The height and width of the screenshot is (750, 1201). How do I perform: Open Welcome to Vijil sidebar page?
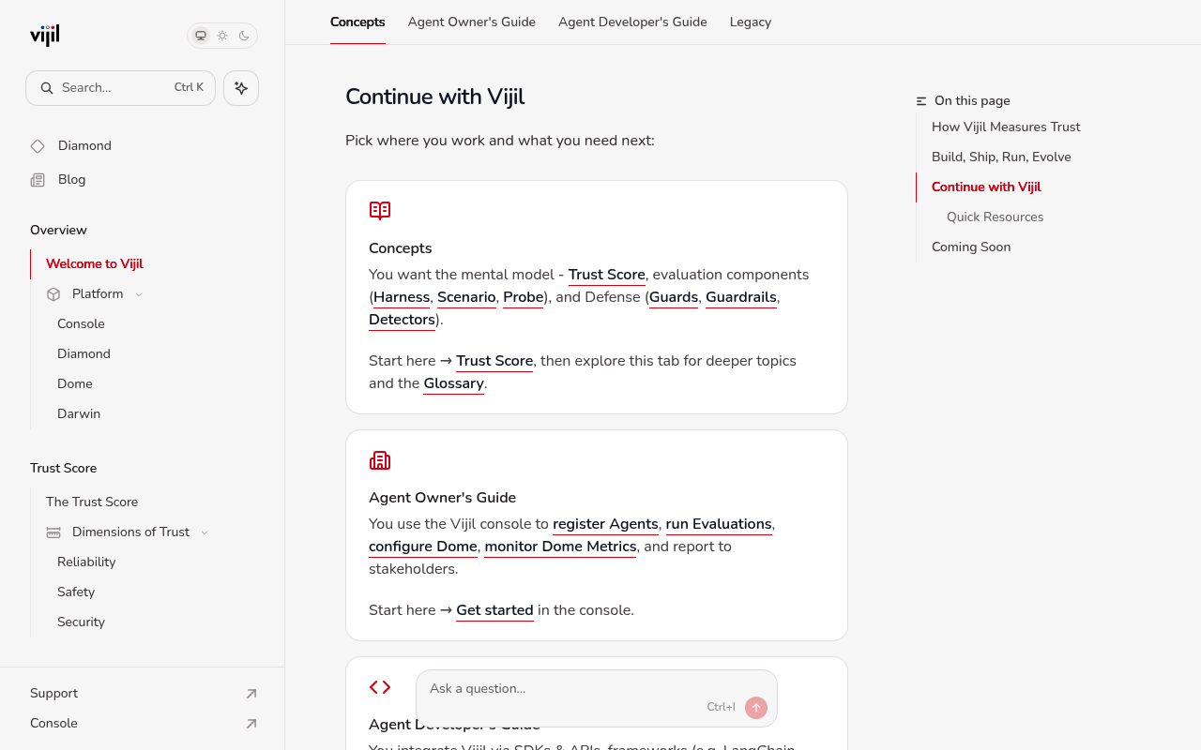pos(95,264)
